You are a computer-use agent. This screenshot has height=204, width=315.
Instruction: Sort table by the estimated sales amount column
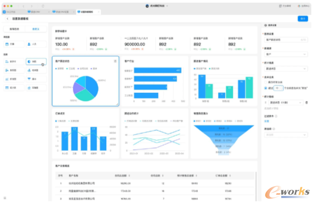coord(196,176)
